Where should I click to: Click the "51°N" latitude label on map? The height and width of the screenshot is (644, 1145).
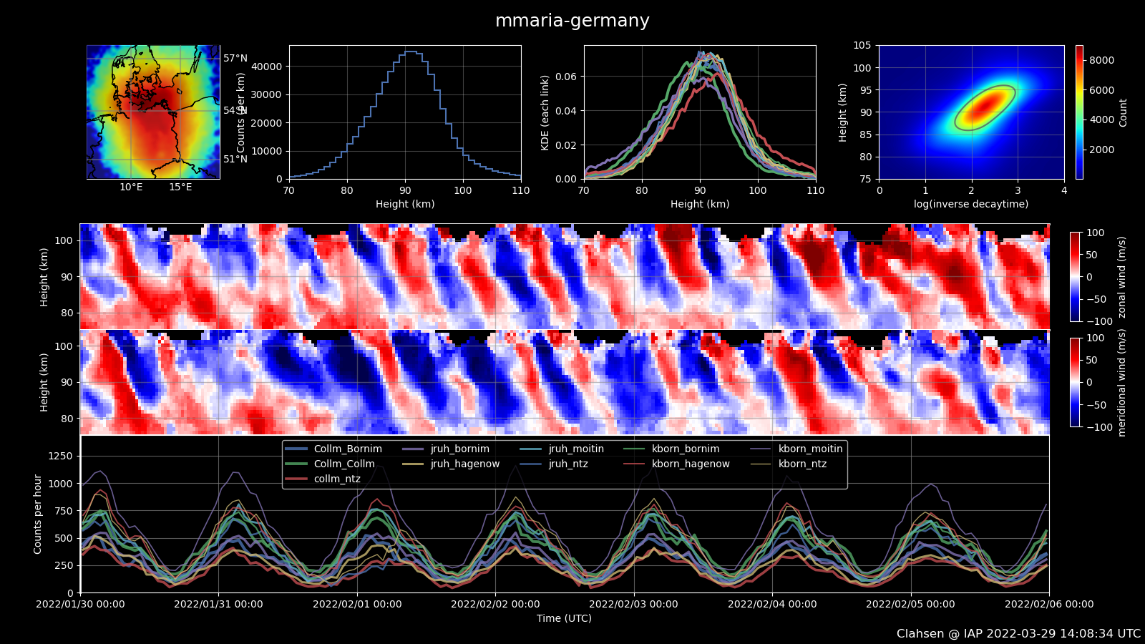pos(235,159)
